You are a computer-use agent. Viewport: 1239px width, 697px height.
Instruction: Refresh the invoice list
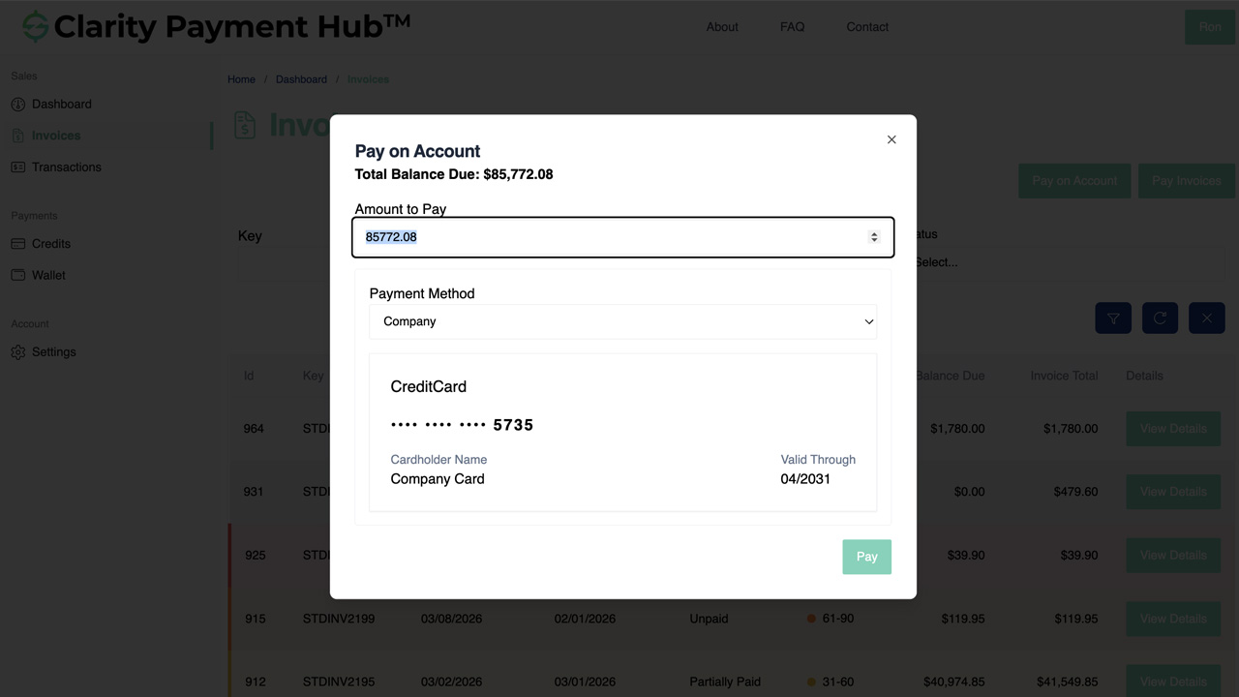(1159, 318)
